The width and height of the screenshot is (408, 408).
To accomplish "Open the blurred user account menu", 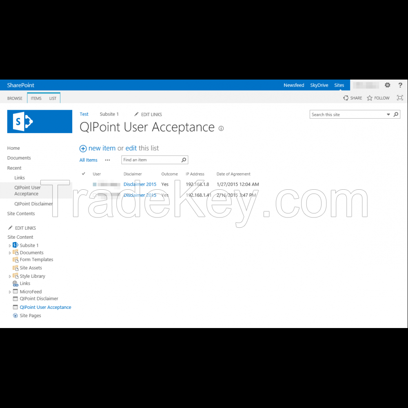I will click(x=366, y=85).
